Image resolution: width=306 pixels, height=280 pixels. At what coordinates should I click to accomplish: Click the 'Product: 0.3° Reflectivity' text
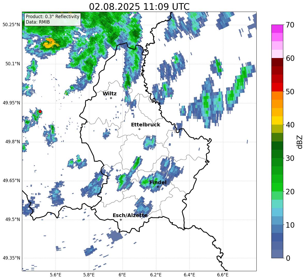(52, 16)
